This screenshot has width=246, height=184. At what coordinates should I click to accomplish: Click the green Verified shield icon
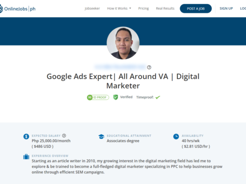click(x=116, y=97)
